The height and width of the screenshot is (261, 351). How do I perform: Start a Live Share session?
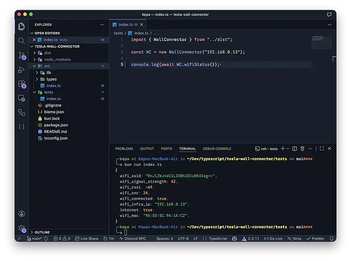point(88,239)
